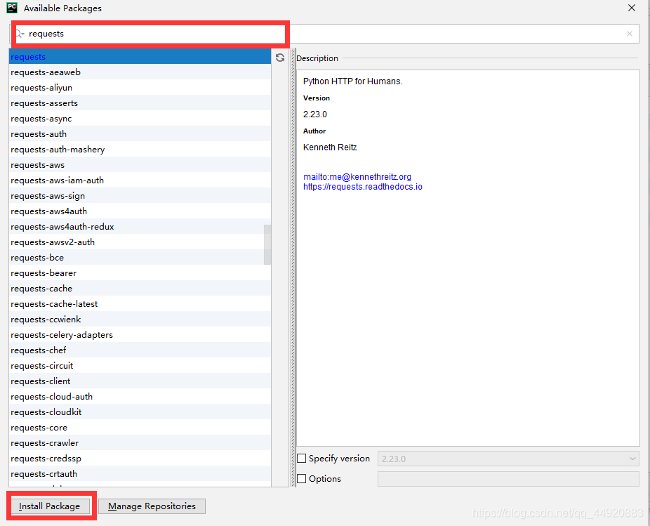Enable the Options checkbox

[x=302, y=479]
